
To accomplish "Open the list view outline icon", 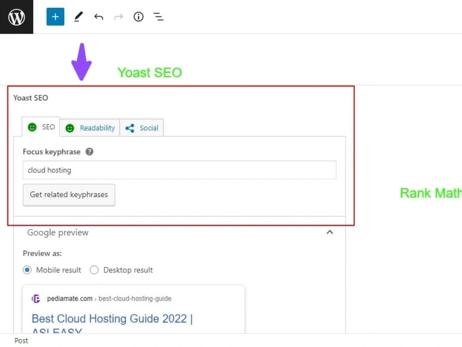I will tap(158, 17).
